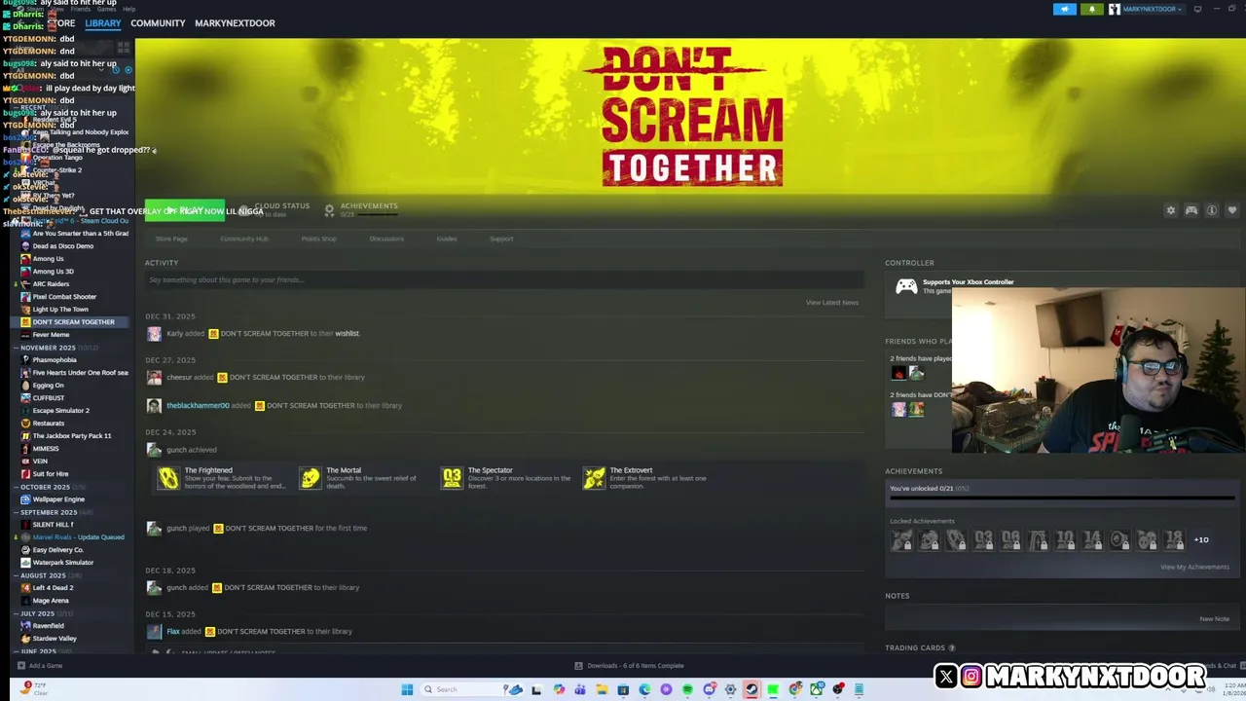Image resolution: width=1246 pixels, height=701 pixels.
Task: Click the Add a Game plus icon
Action: [x=20, y=666]
